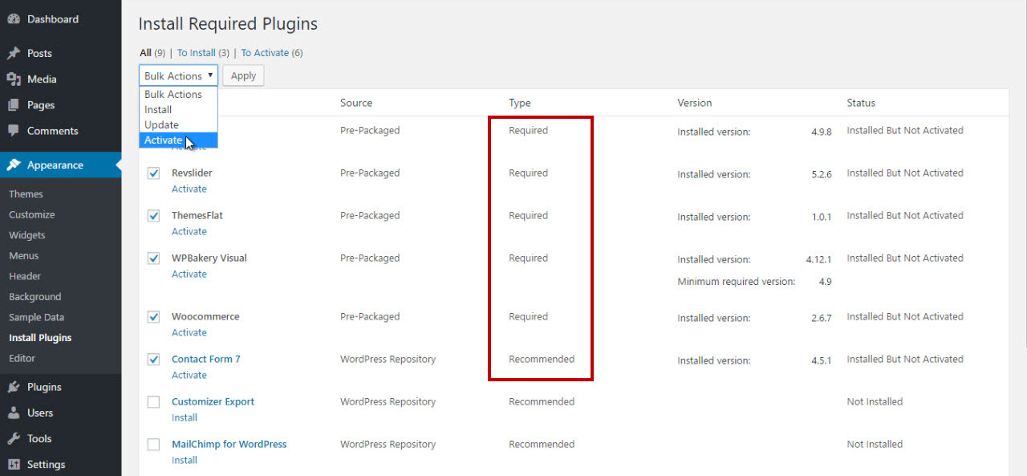This screenshot has height=476, width=1027.
Task: Click the Comments speech bubble icon
Action: click(14, 131)
